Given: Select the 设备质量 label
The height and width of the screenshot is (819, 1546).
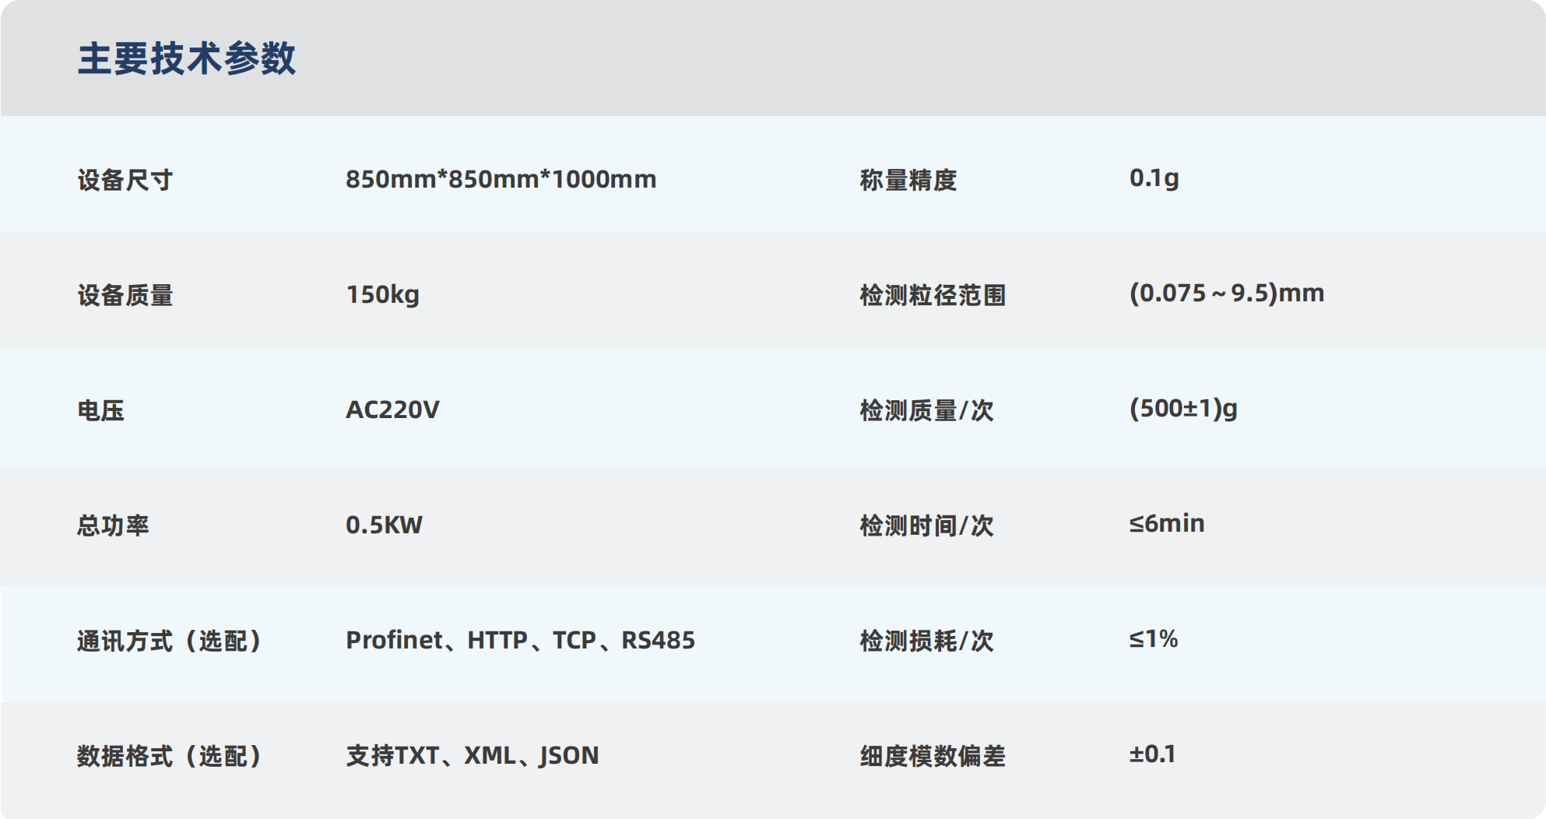Looking at the screenshot, I should [125, 295].
